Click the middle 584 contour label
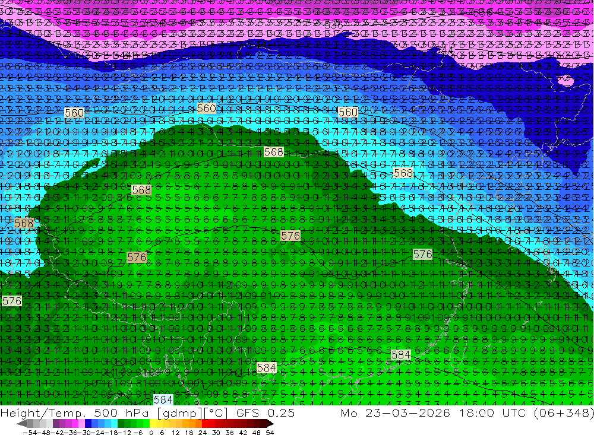This screenshot has height=435, width=594. pos(266,367)
